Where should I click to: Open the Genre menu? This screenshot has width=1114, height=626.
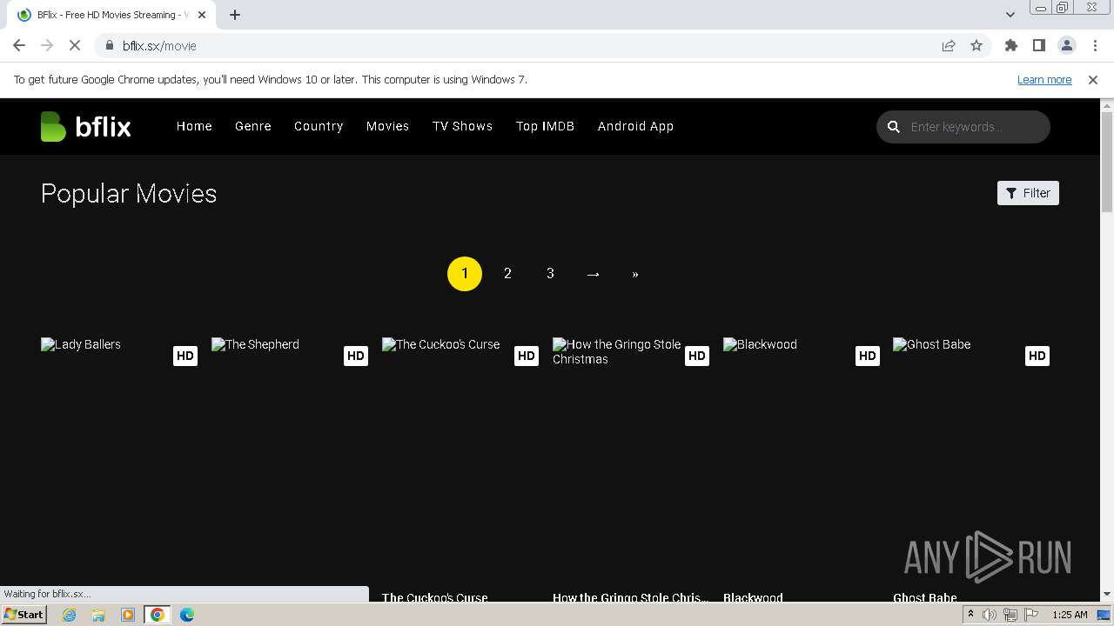(x=253, y=126)
